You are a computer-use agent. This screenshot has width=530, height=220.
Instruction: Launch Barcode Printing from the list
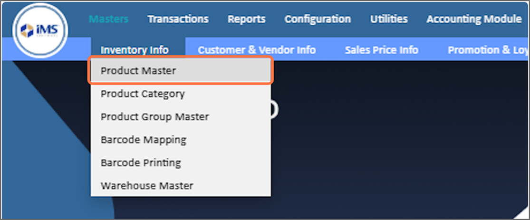[x=141, y=163]
